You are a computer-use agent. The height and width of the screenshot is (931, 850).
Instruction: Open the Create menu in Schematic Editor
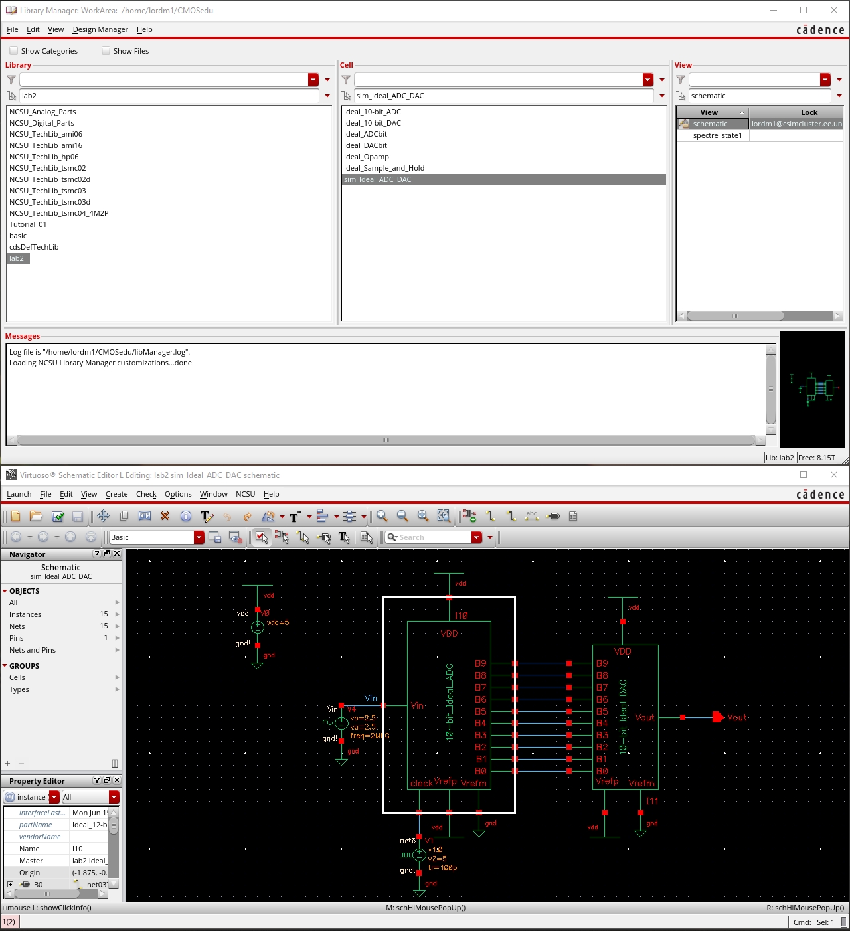[x=116, y=494]
